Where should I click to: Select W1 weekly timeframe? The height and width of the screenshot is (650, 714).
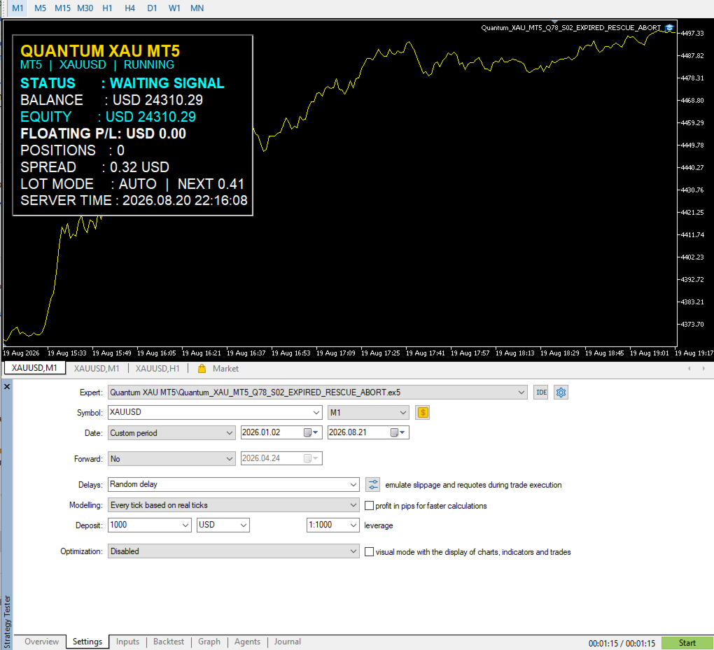click(174, 8)
